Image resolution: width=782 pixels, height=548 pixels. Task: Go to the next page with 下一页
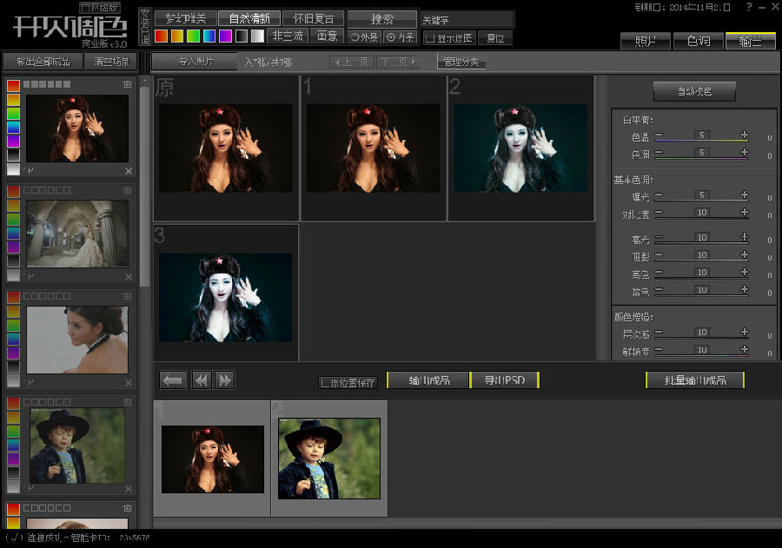[399, 63]
